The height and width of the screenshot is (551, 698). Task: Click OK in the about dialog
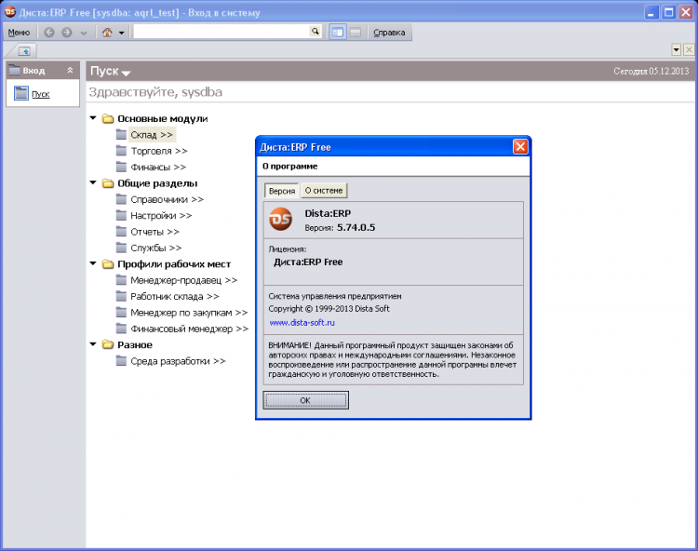click(305, 400)
